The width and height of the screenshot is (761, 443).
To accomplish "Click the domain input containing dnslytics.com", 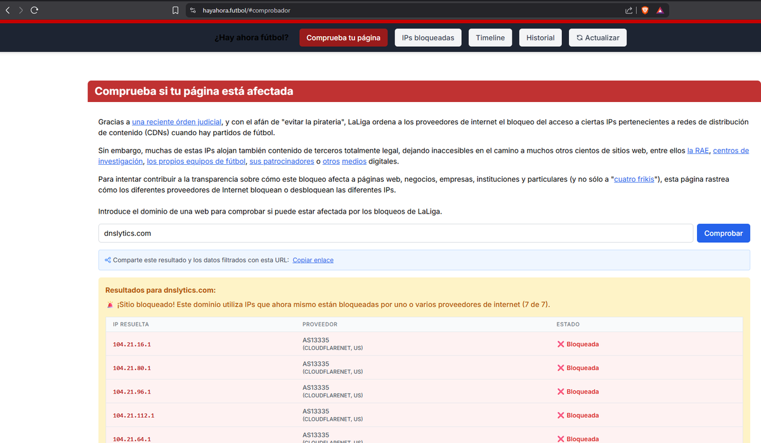I will [x=396, y=233].
